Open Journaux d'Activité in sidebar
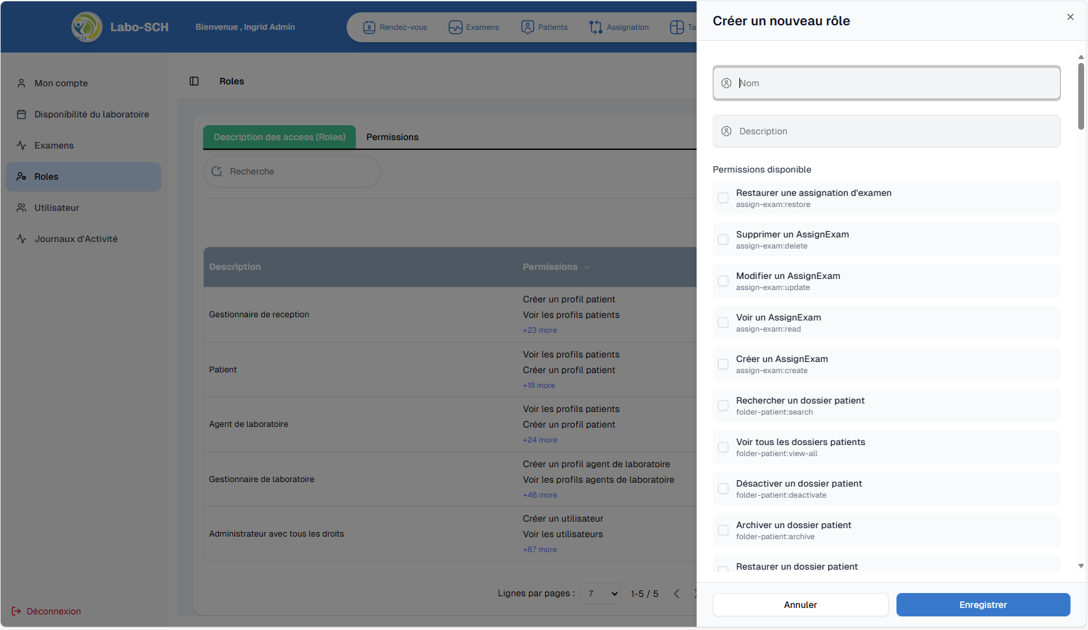 click(x=76, y=239)
